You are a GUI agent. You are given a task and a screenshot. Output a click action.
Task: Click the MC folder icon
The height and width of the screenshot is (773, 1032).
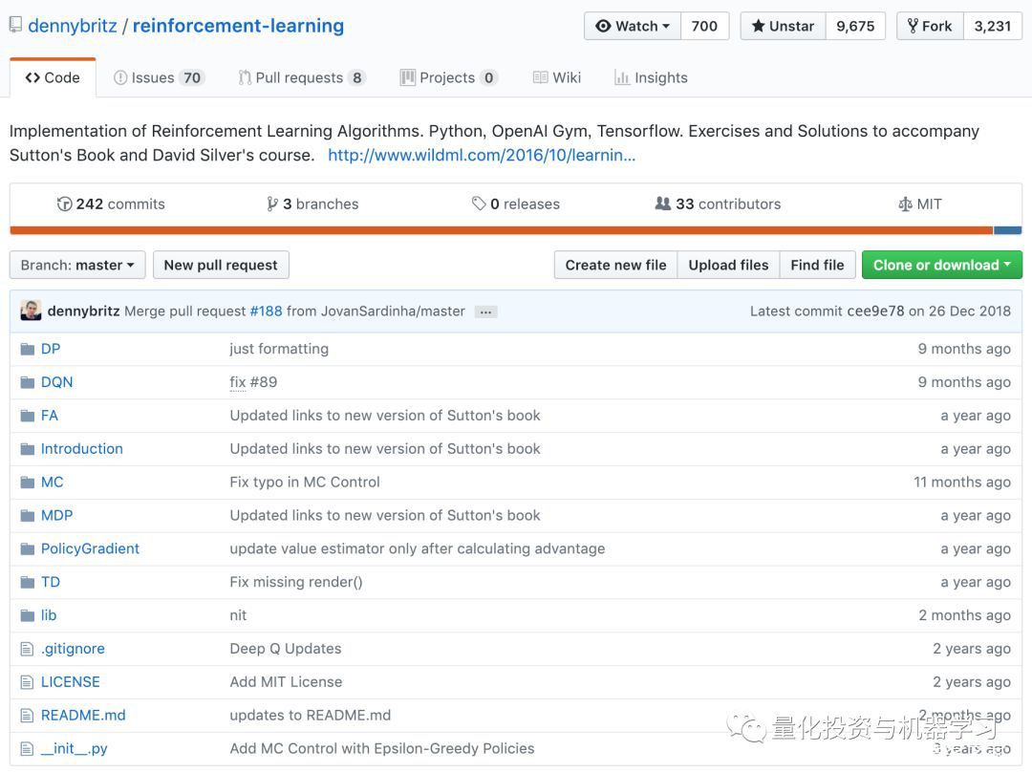pos(27,483)
